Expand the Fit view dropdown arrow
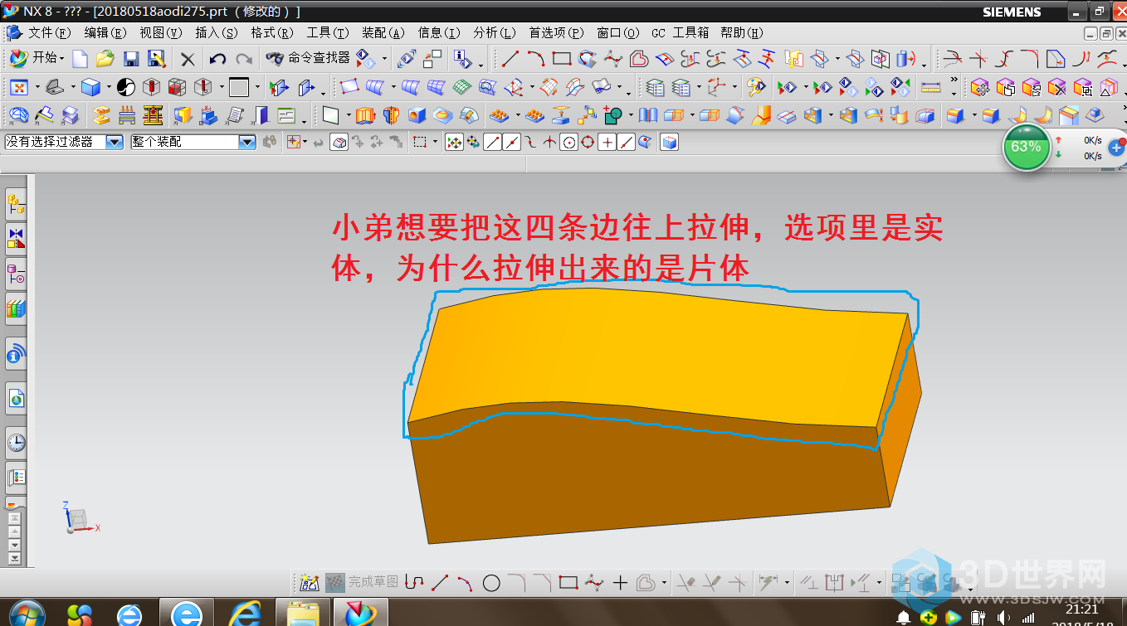Image resolution: width=1127 pixels, height=626 pixels. point(37,88)
